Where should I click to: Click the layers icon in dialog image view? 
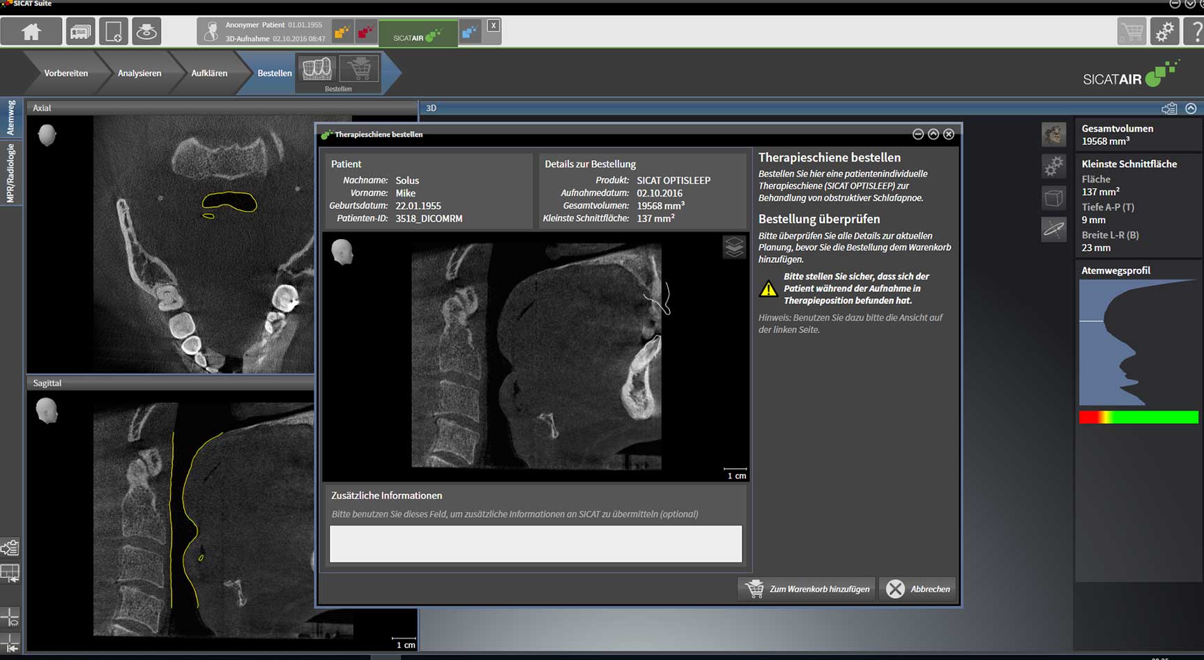click(734, 247)
